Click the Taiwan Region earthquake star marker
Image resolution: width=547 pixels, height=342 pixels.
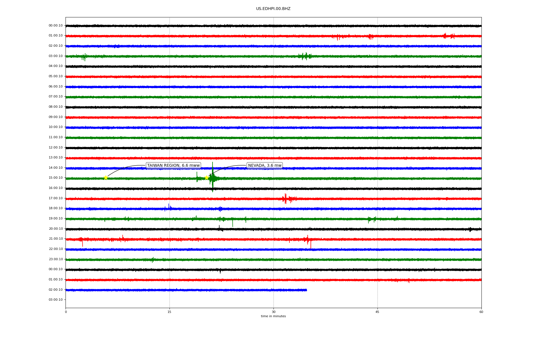106,178
